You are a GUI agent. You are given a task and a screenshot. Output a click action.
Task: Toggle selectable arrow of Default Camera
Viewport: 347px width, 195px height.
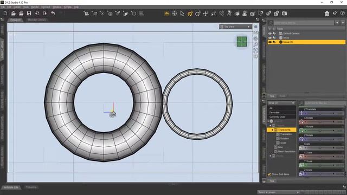click(274, 34)
